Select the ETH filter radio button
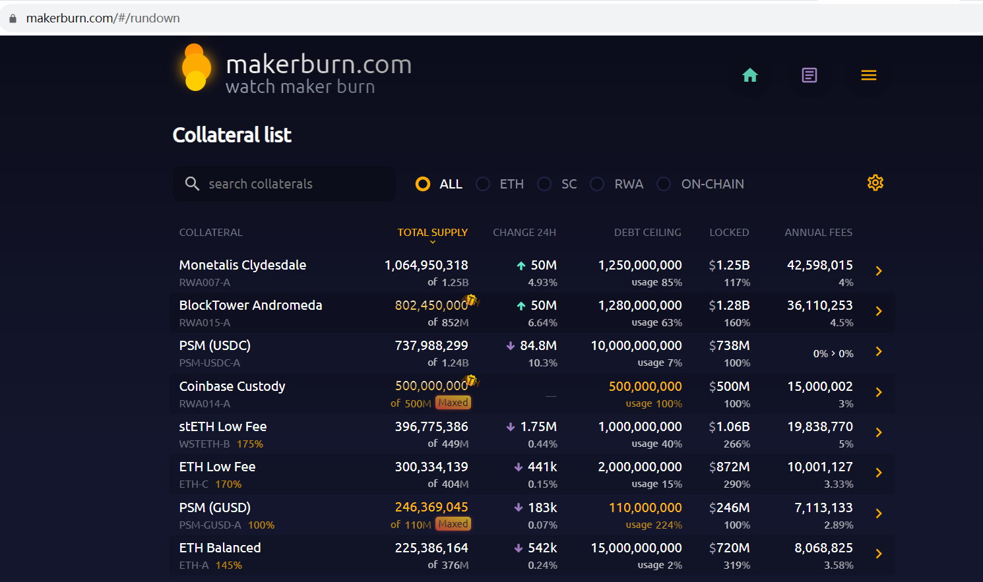The height and width of the screenshot is (582, 983). (483, 184)
